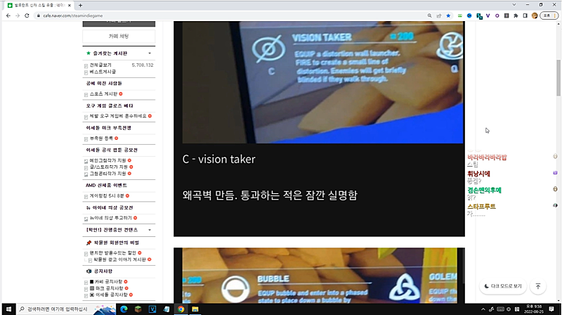Viewport: 562px width, 315px height.
Task: Go back to the previous page
Action: [x=8, y=15]
